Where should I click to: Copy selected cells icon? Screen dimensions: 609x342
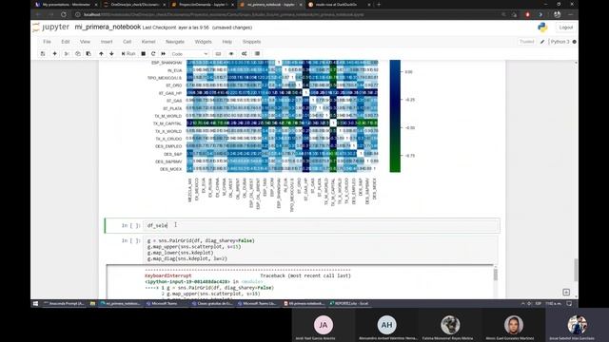(78, 54)
